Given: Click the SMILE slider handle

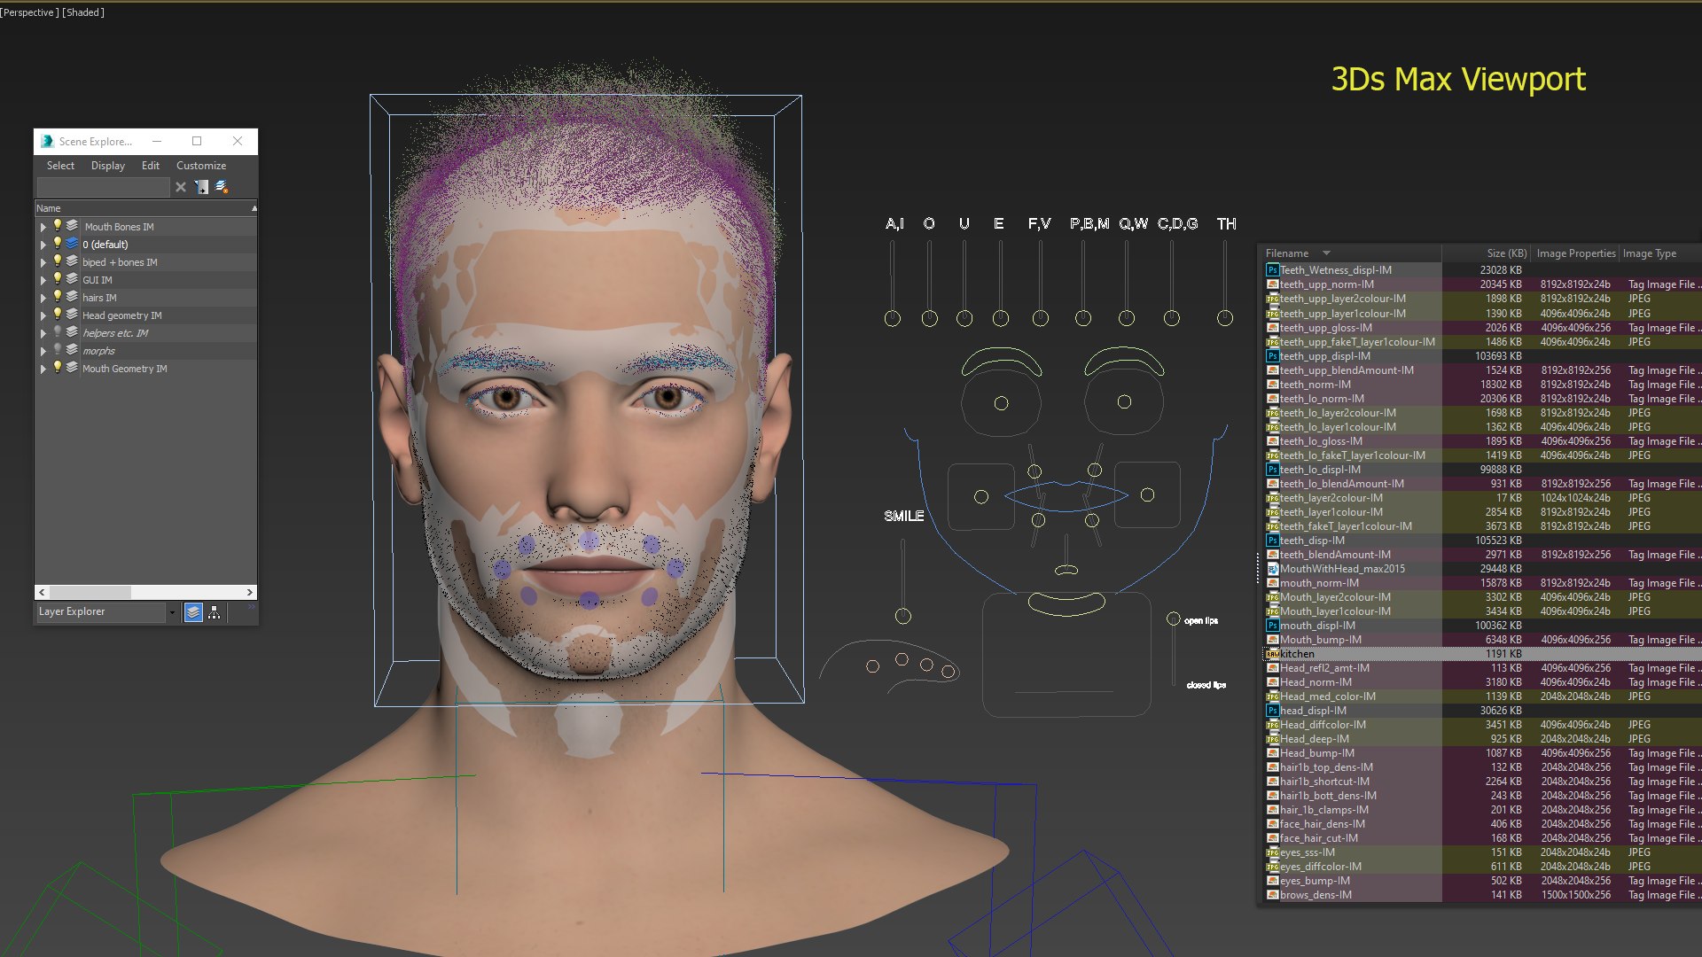Looking at the screenshot, I should click(903, 616).
